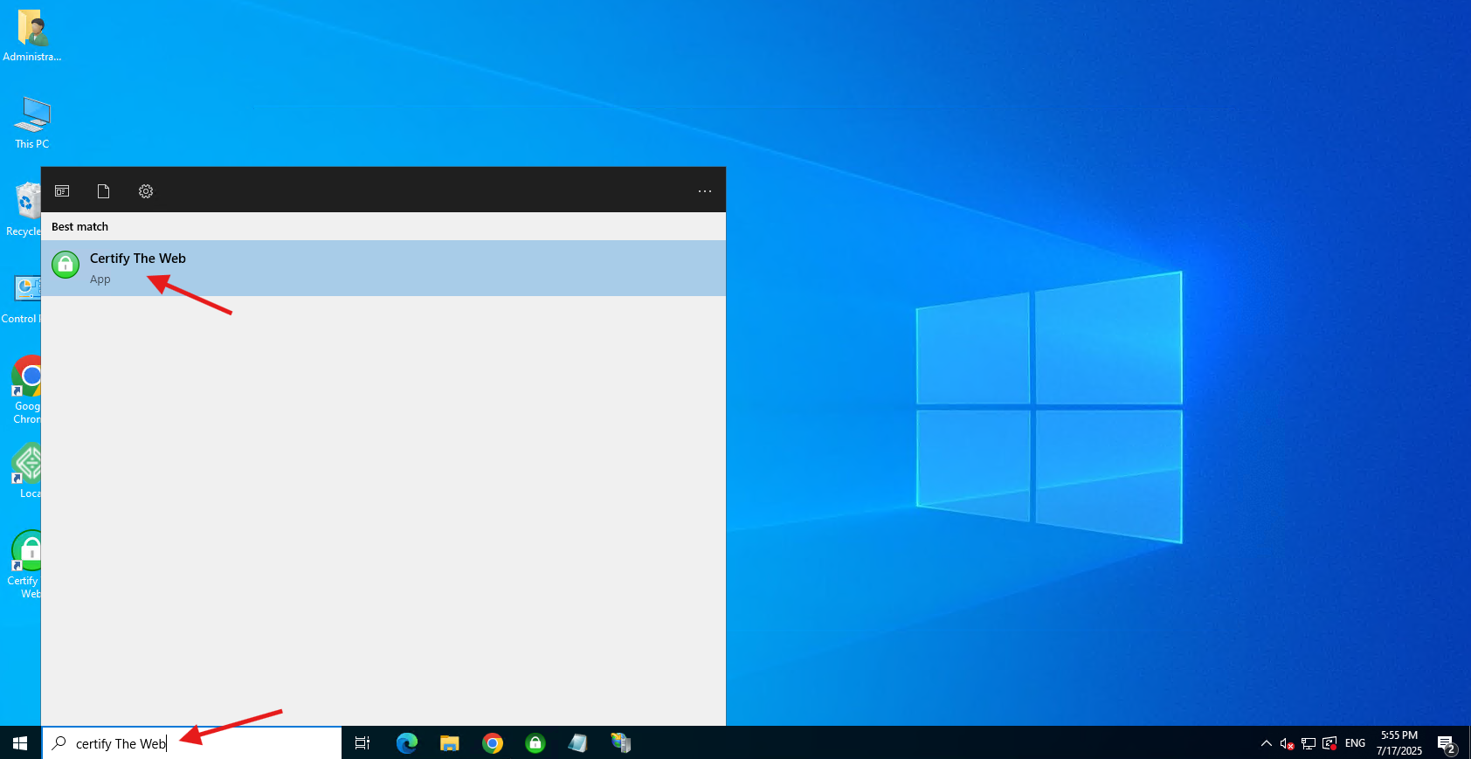Viewport: 1471px width, 759px height.
Task: Click the muted volume tray icon
Action: coord(1287,743)
